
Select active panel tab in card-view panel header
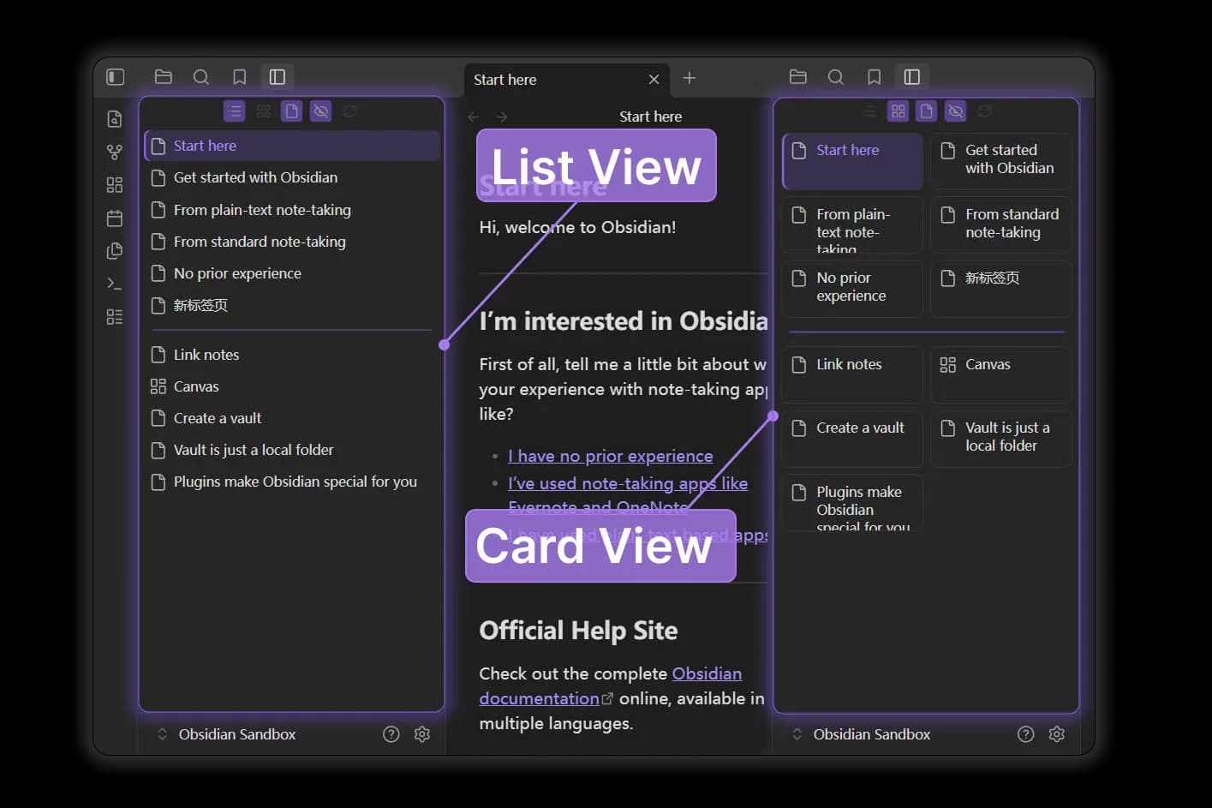(x=912, y=77)
